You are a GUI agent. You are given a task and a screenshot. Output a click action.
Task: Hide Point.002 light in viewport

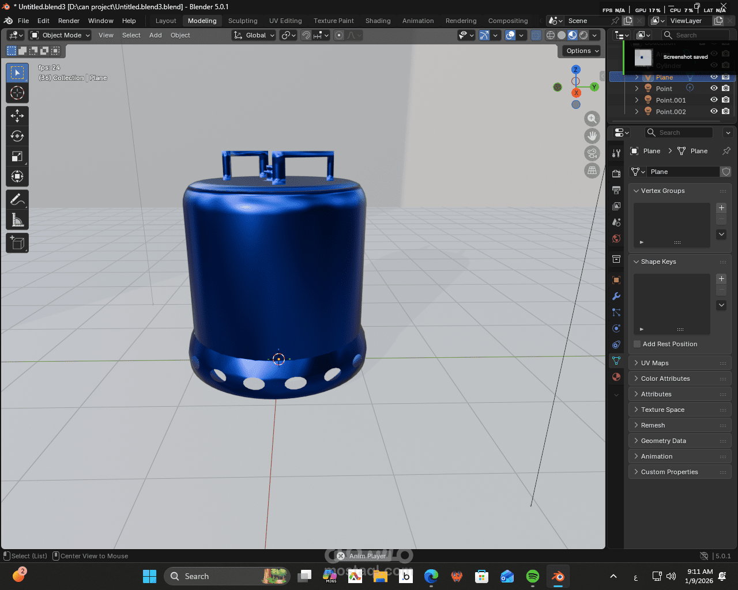tap(714, 111)
